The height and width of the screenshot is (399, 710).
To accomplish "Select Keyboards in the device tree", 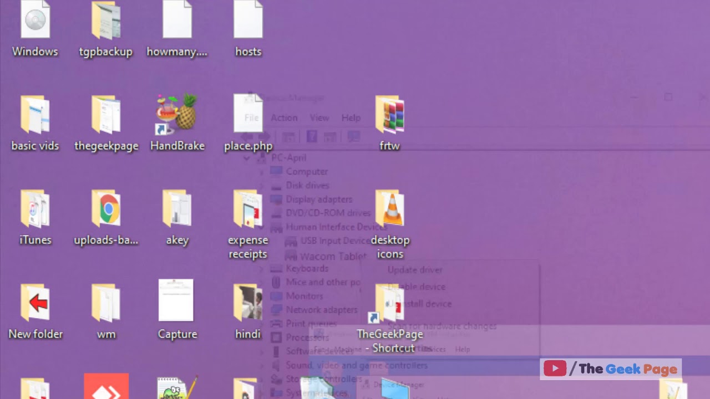I will [x=307, y=269].
